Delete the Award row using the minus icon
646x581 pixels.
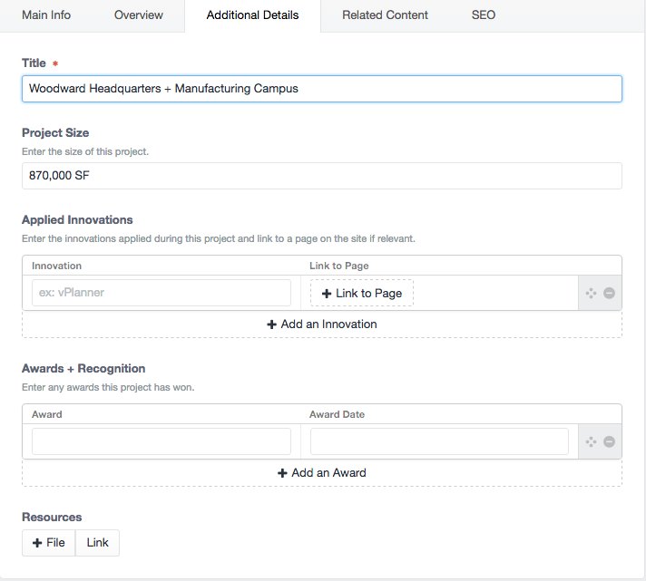(x=609, y=441)
